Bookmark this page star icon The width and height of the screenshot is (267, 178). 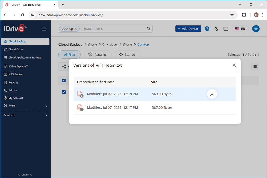point(232,15)
